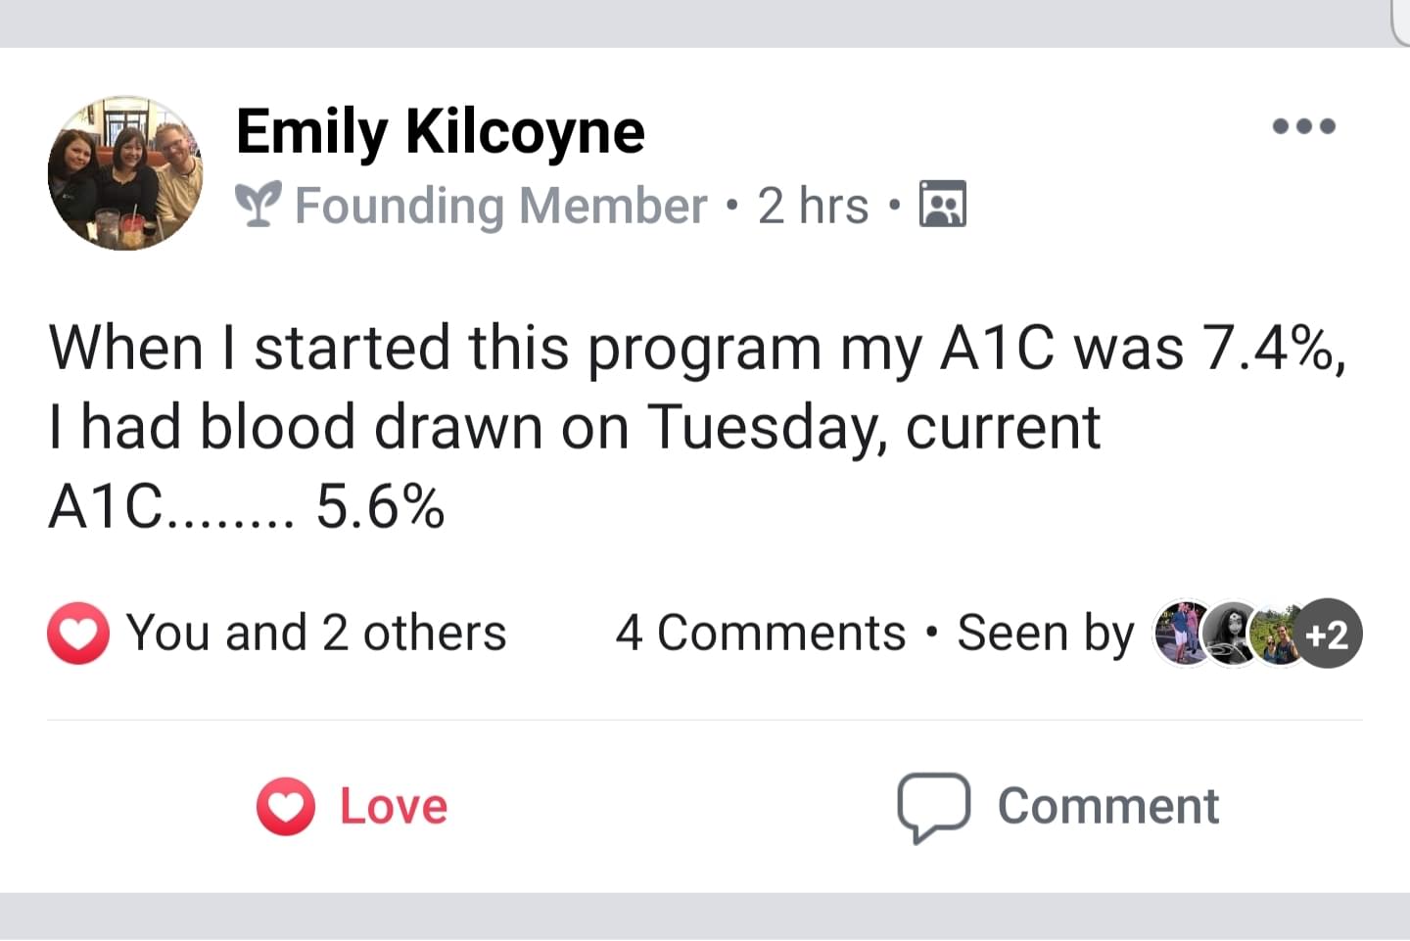Open the three-dot post options menu
Screen dimensions: 1410x941
click(x=1303, y=126)
